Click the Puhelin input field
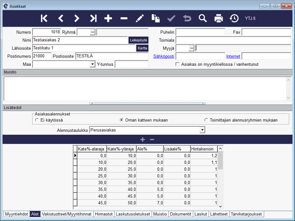Viewport: 295px width, 221px height. [200, 32]
